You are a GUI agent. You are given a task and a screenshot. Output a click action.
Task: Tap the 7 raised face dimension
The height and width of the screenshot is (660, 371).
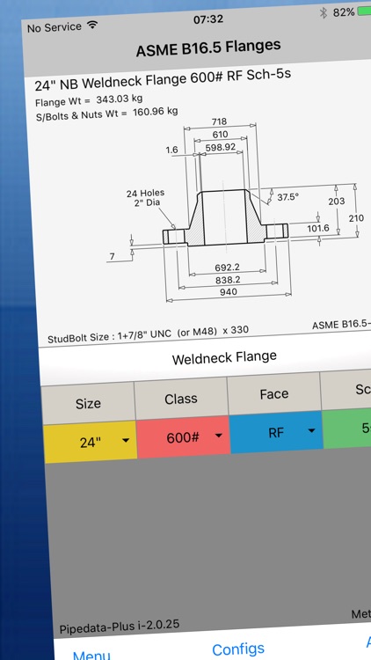point(112,256)
